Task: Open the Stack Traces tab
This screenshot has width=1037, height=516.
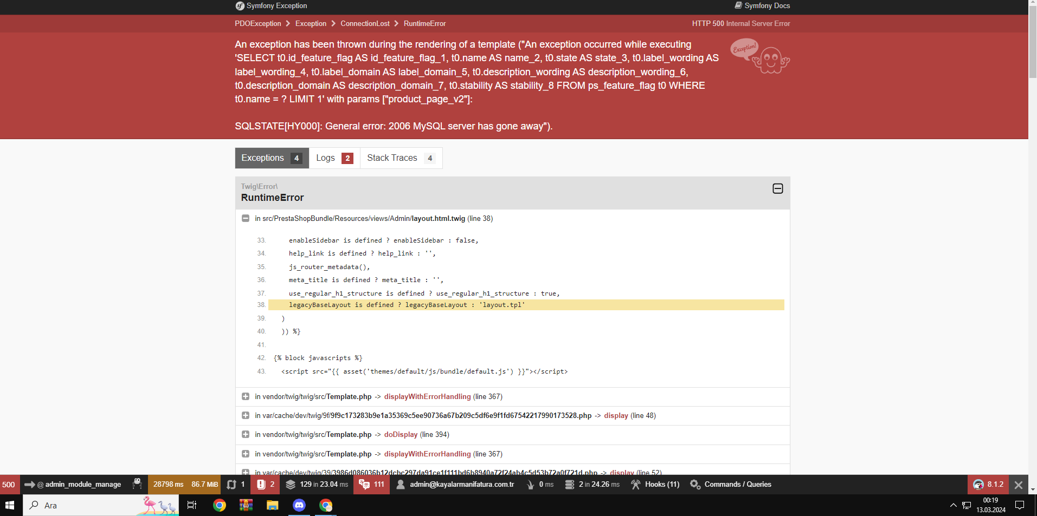Action: click(401, 158)
